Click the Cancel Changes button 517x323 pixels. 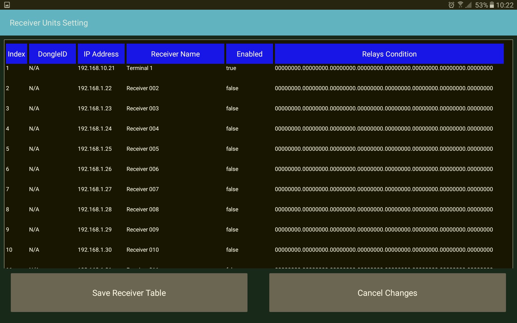point(387,293)
